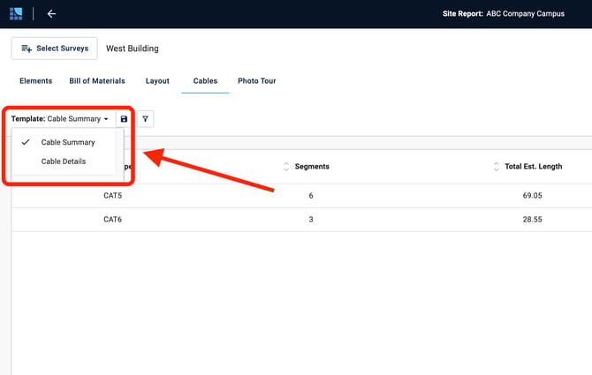Switch to the Elements tab
The image size is (592, 375).
point(35,81)
